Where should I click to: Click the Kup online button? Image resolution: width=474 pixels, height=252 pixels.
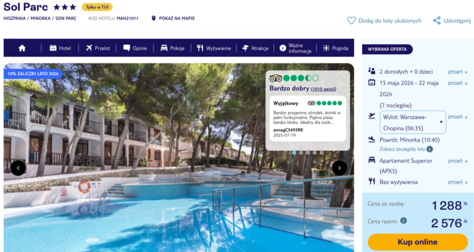418,242
